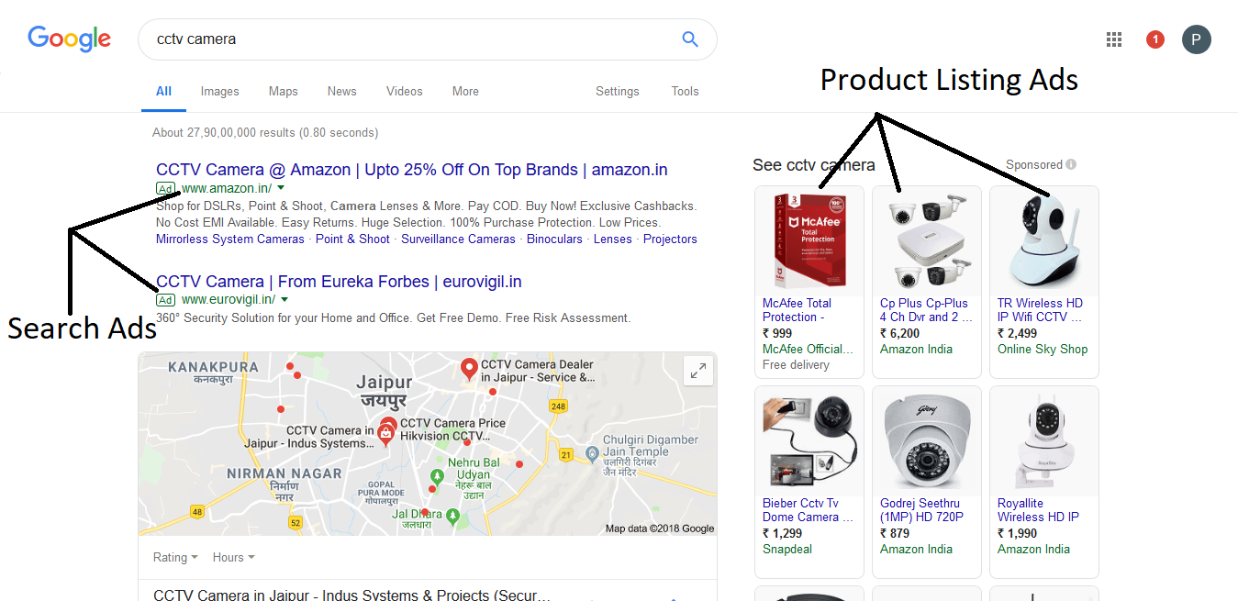Click the blue search magnifier icon
Viewport: 1238px width, 601px height.
(x=690, y=39)
